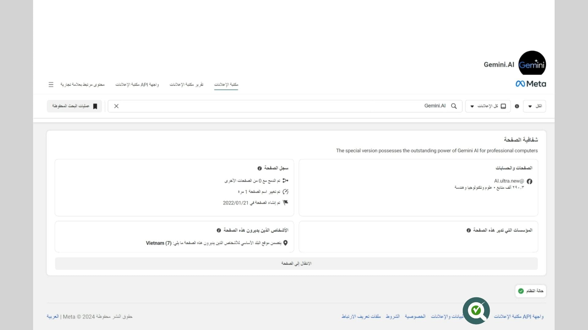Clear the search with the X icon
Viewport: 588px width, 330px height.
(116, 106)
